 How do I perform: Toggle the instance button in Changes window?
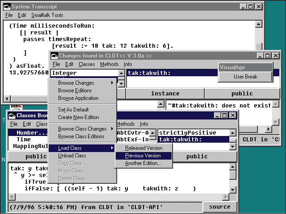pos(165,94)
